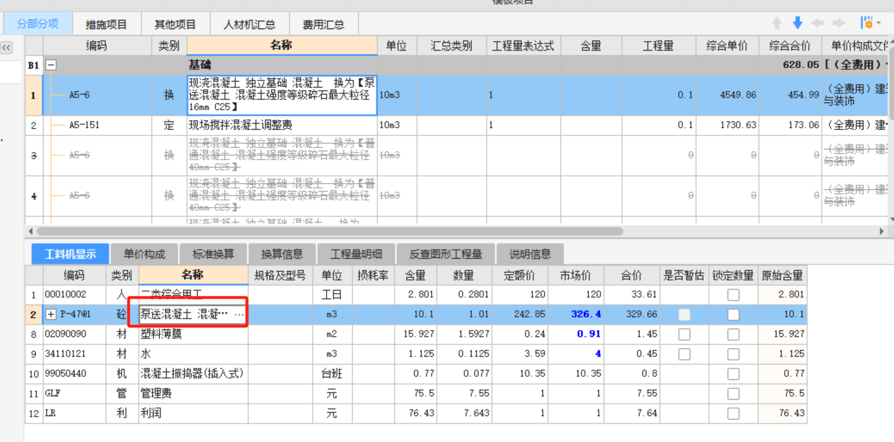
Task: Select the 34110121 water code cell
Action: pos(75,354)
